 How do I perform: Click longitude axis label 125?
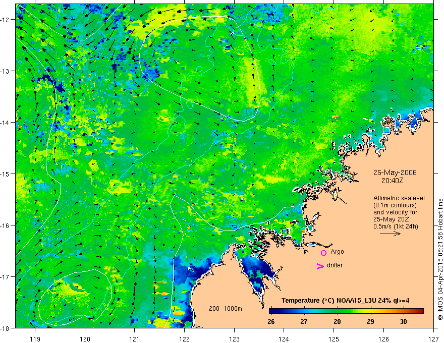coord(334,339)
